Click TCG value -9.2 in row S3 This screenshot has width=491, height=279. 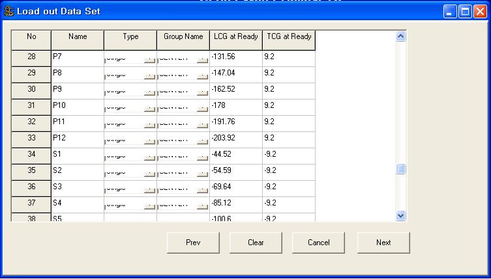click(x=288, y=187)
